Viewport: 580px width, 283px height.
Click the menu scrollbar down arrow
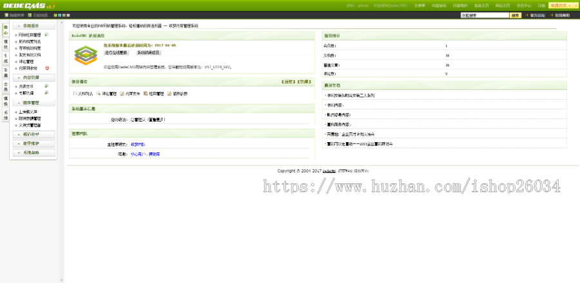pos(61,280)
